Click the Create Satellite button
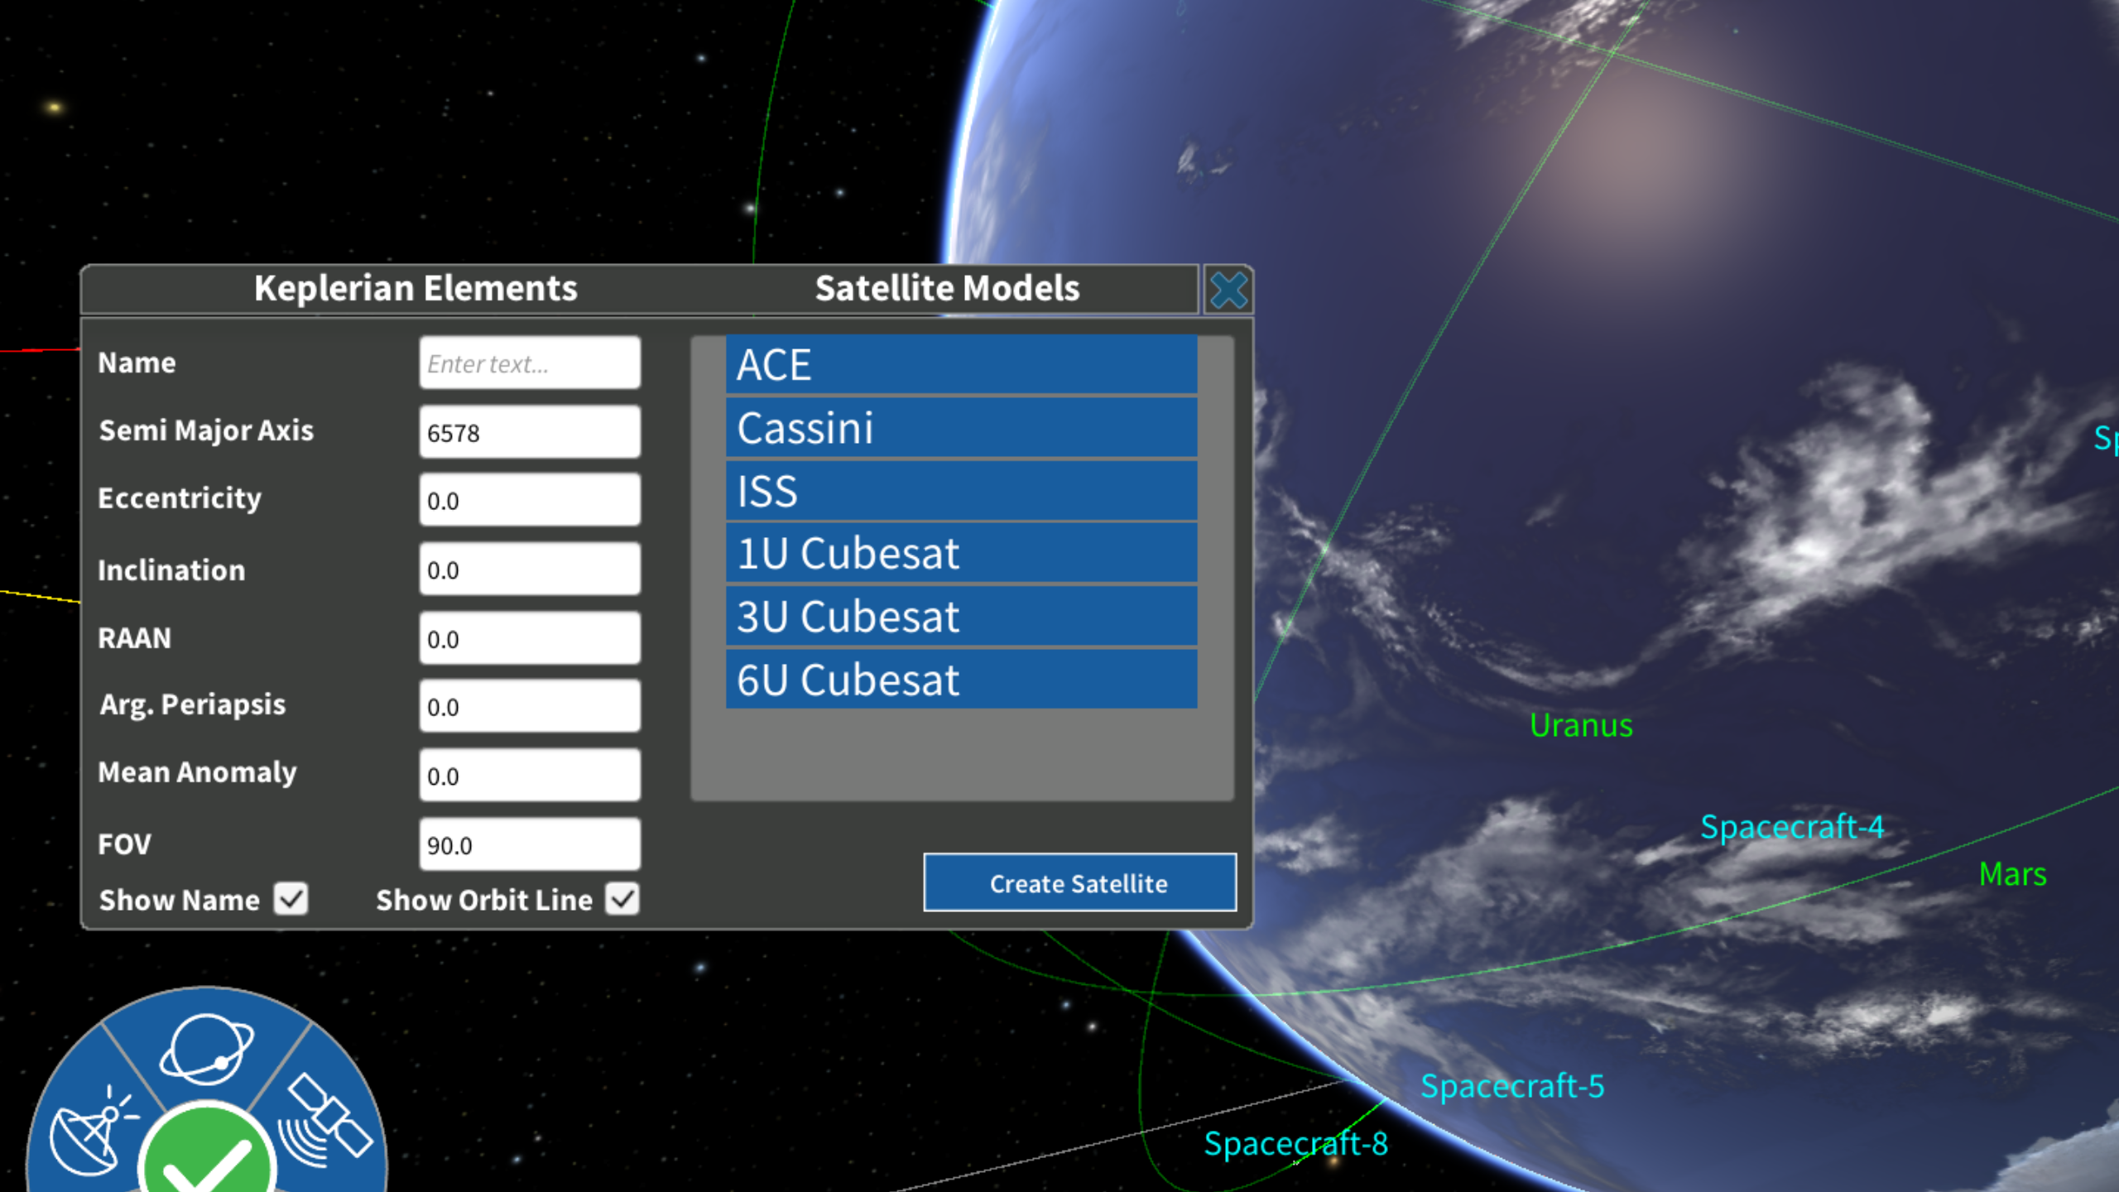 [x=1079, y=883]
